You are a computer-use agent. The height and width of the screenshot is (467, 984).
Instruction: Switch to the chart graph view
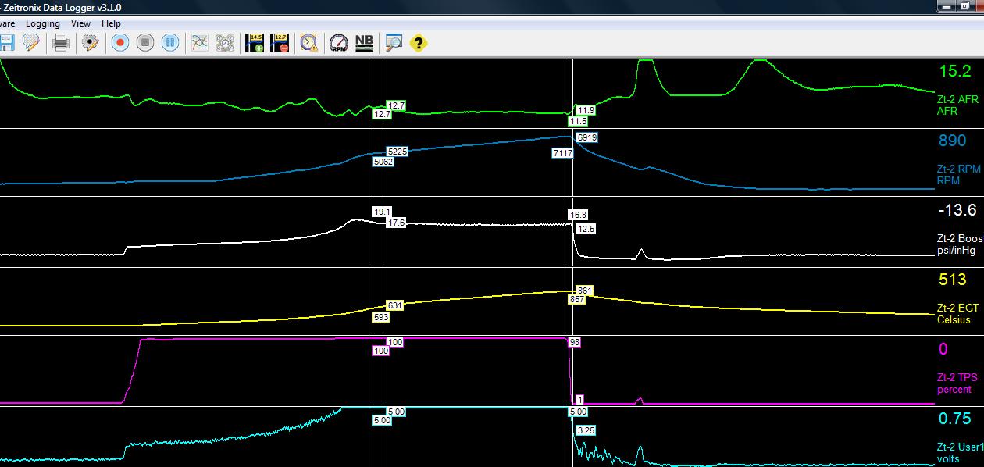click(x=201, y=43)
